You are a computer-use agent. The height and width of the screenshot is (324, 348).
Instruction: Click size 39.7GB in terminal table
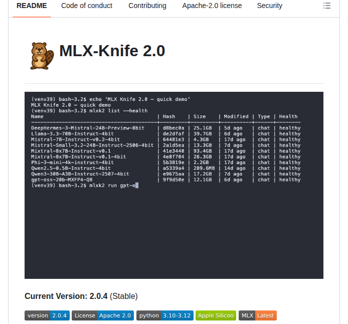pos(203,134)
